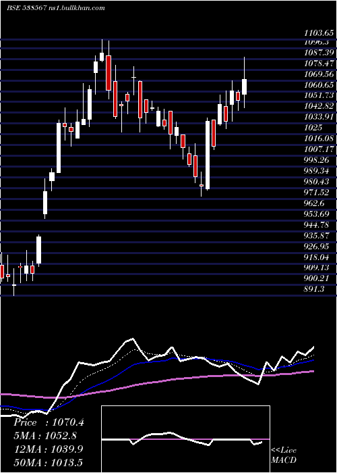Click the Price : 1070.4 readout
The width and height of the screenshot is (337, 473).
tap(49, 422)
